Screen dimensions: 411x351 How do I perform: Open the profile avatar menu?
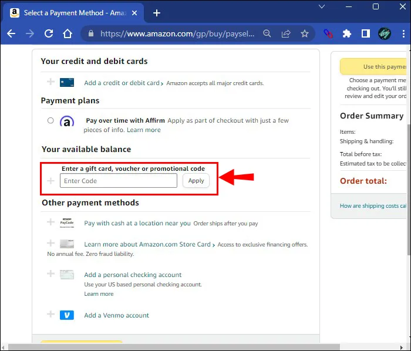coord(385,33)
